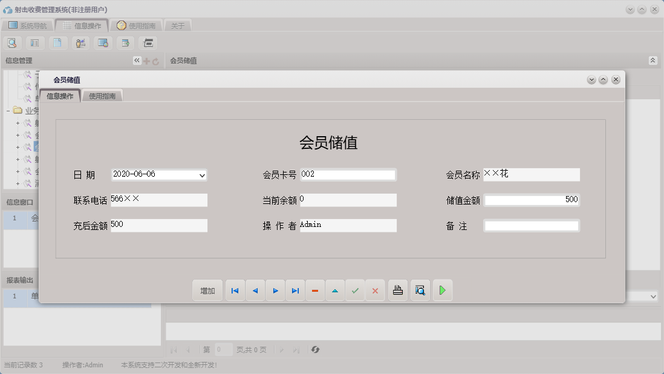Select the monitor/globe toolbar icon
Screen dimensions: 664x374
point(102,42)
